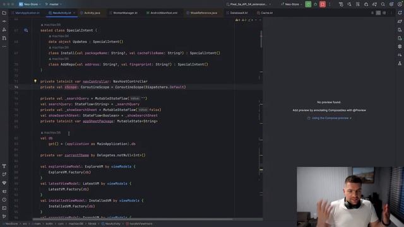Click the cScope variable on highlighted line
The width and height of the screenshot is (404, 227).
71,87
